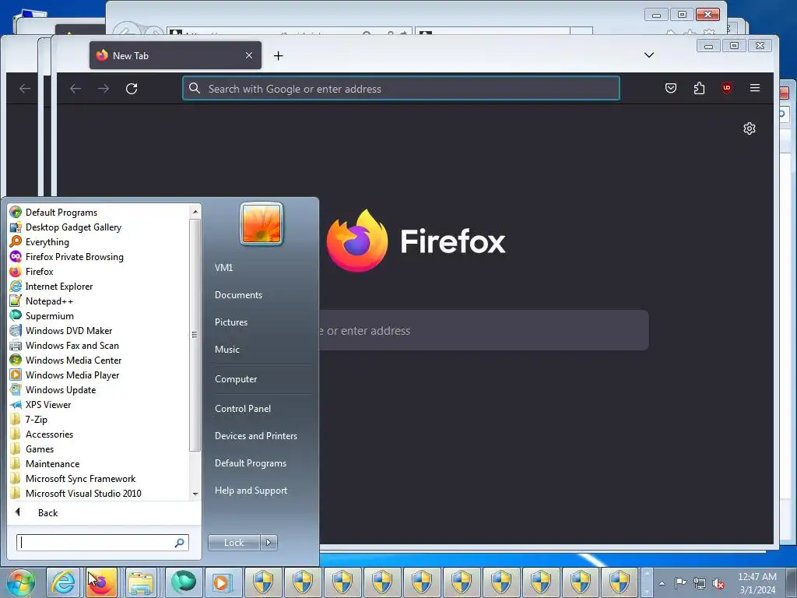Click the muted volume tray icon

718,583
